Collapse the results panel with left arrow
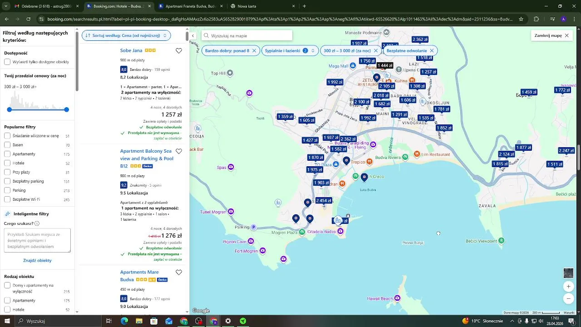This screenshot has width=581, height=327. [193, 35]
